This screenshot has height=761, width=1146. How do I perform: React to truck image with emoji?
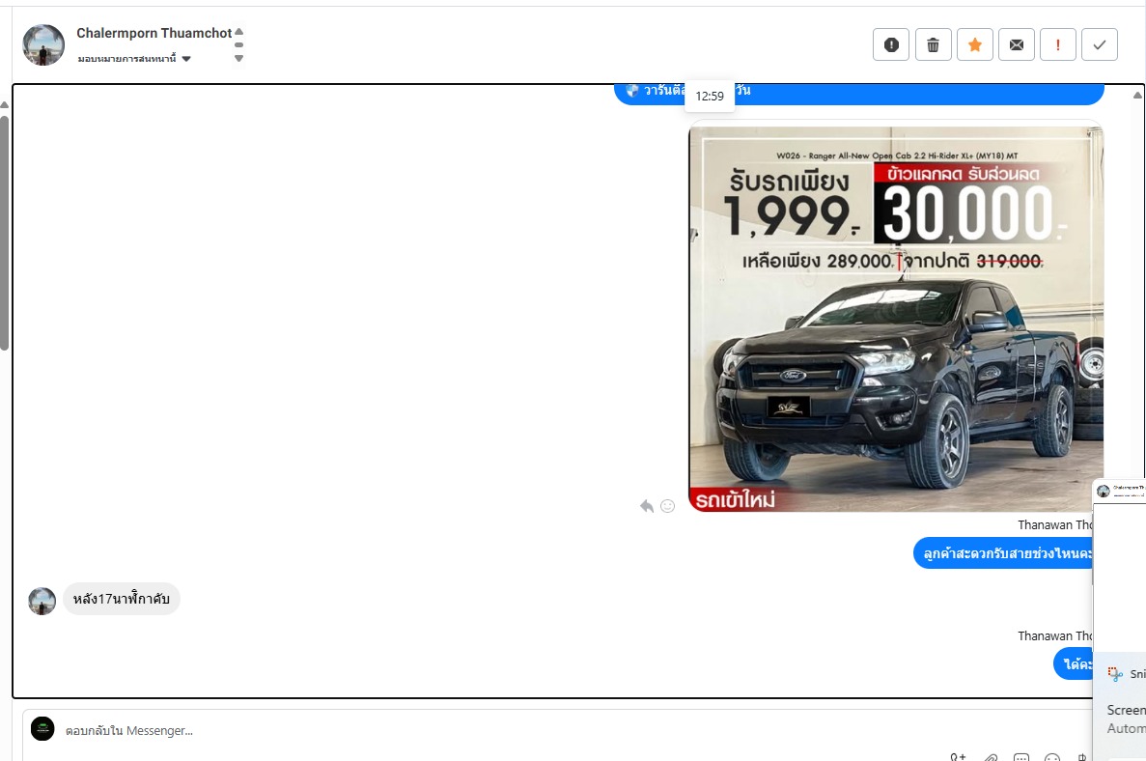(x=667, y=506)
